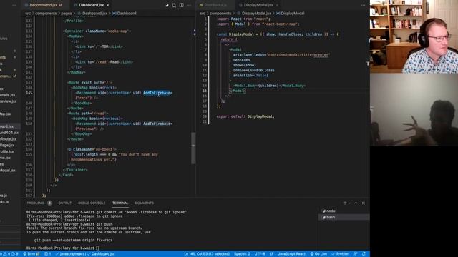This screenshot has width=458, height=257.
Task: Open the DisplayModal.jsx editor tab
Action: tap(258, 5)
